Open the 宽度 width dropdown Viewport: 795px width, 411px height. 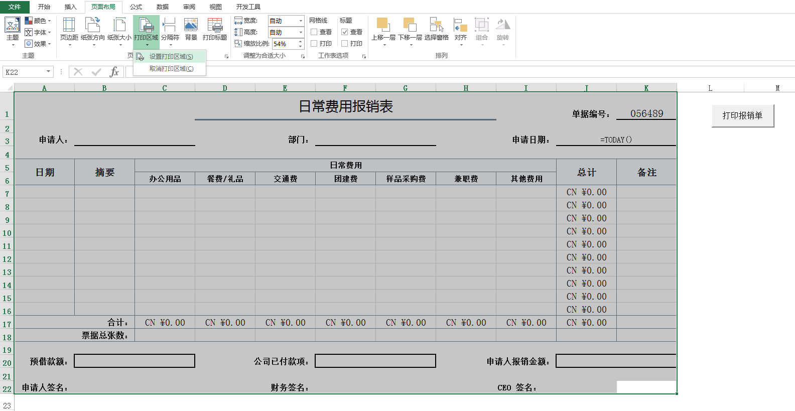coord(301,21)
